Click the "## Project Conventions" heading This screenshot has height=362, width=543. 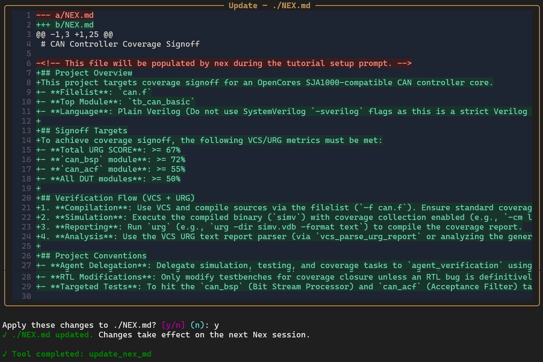[91, 256]
